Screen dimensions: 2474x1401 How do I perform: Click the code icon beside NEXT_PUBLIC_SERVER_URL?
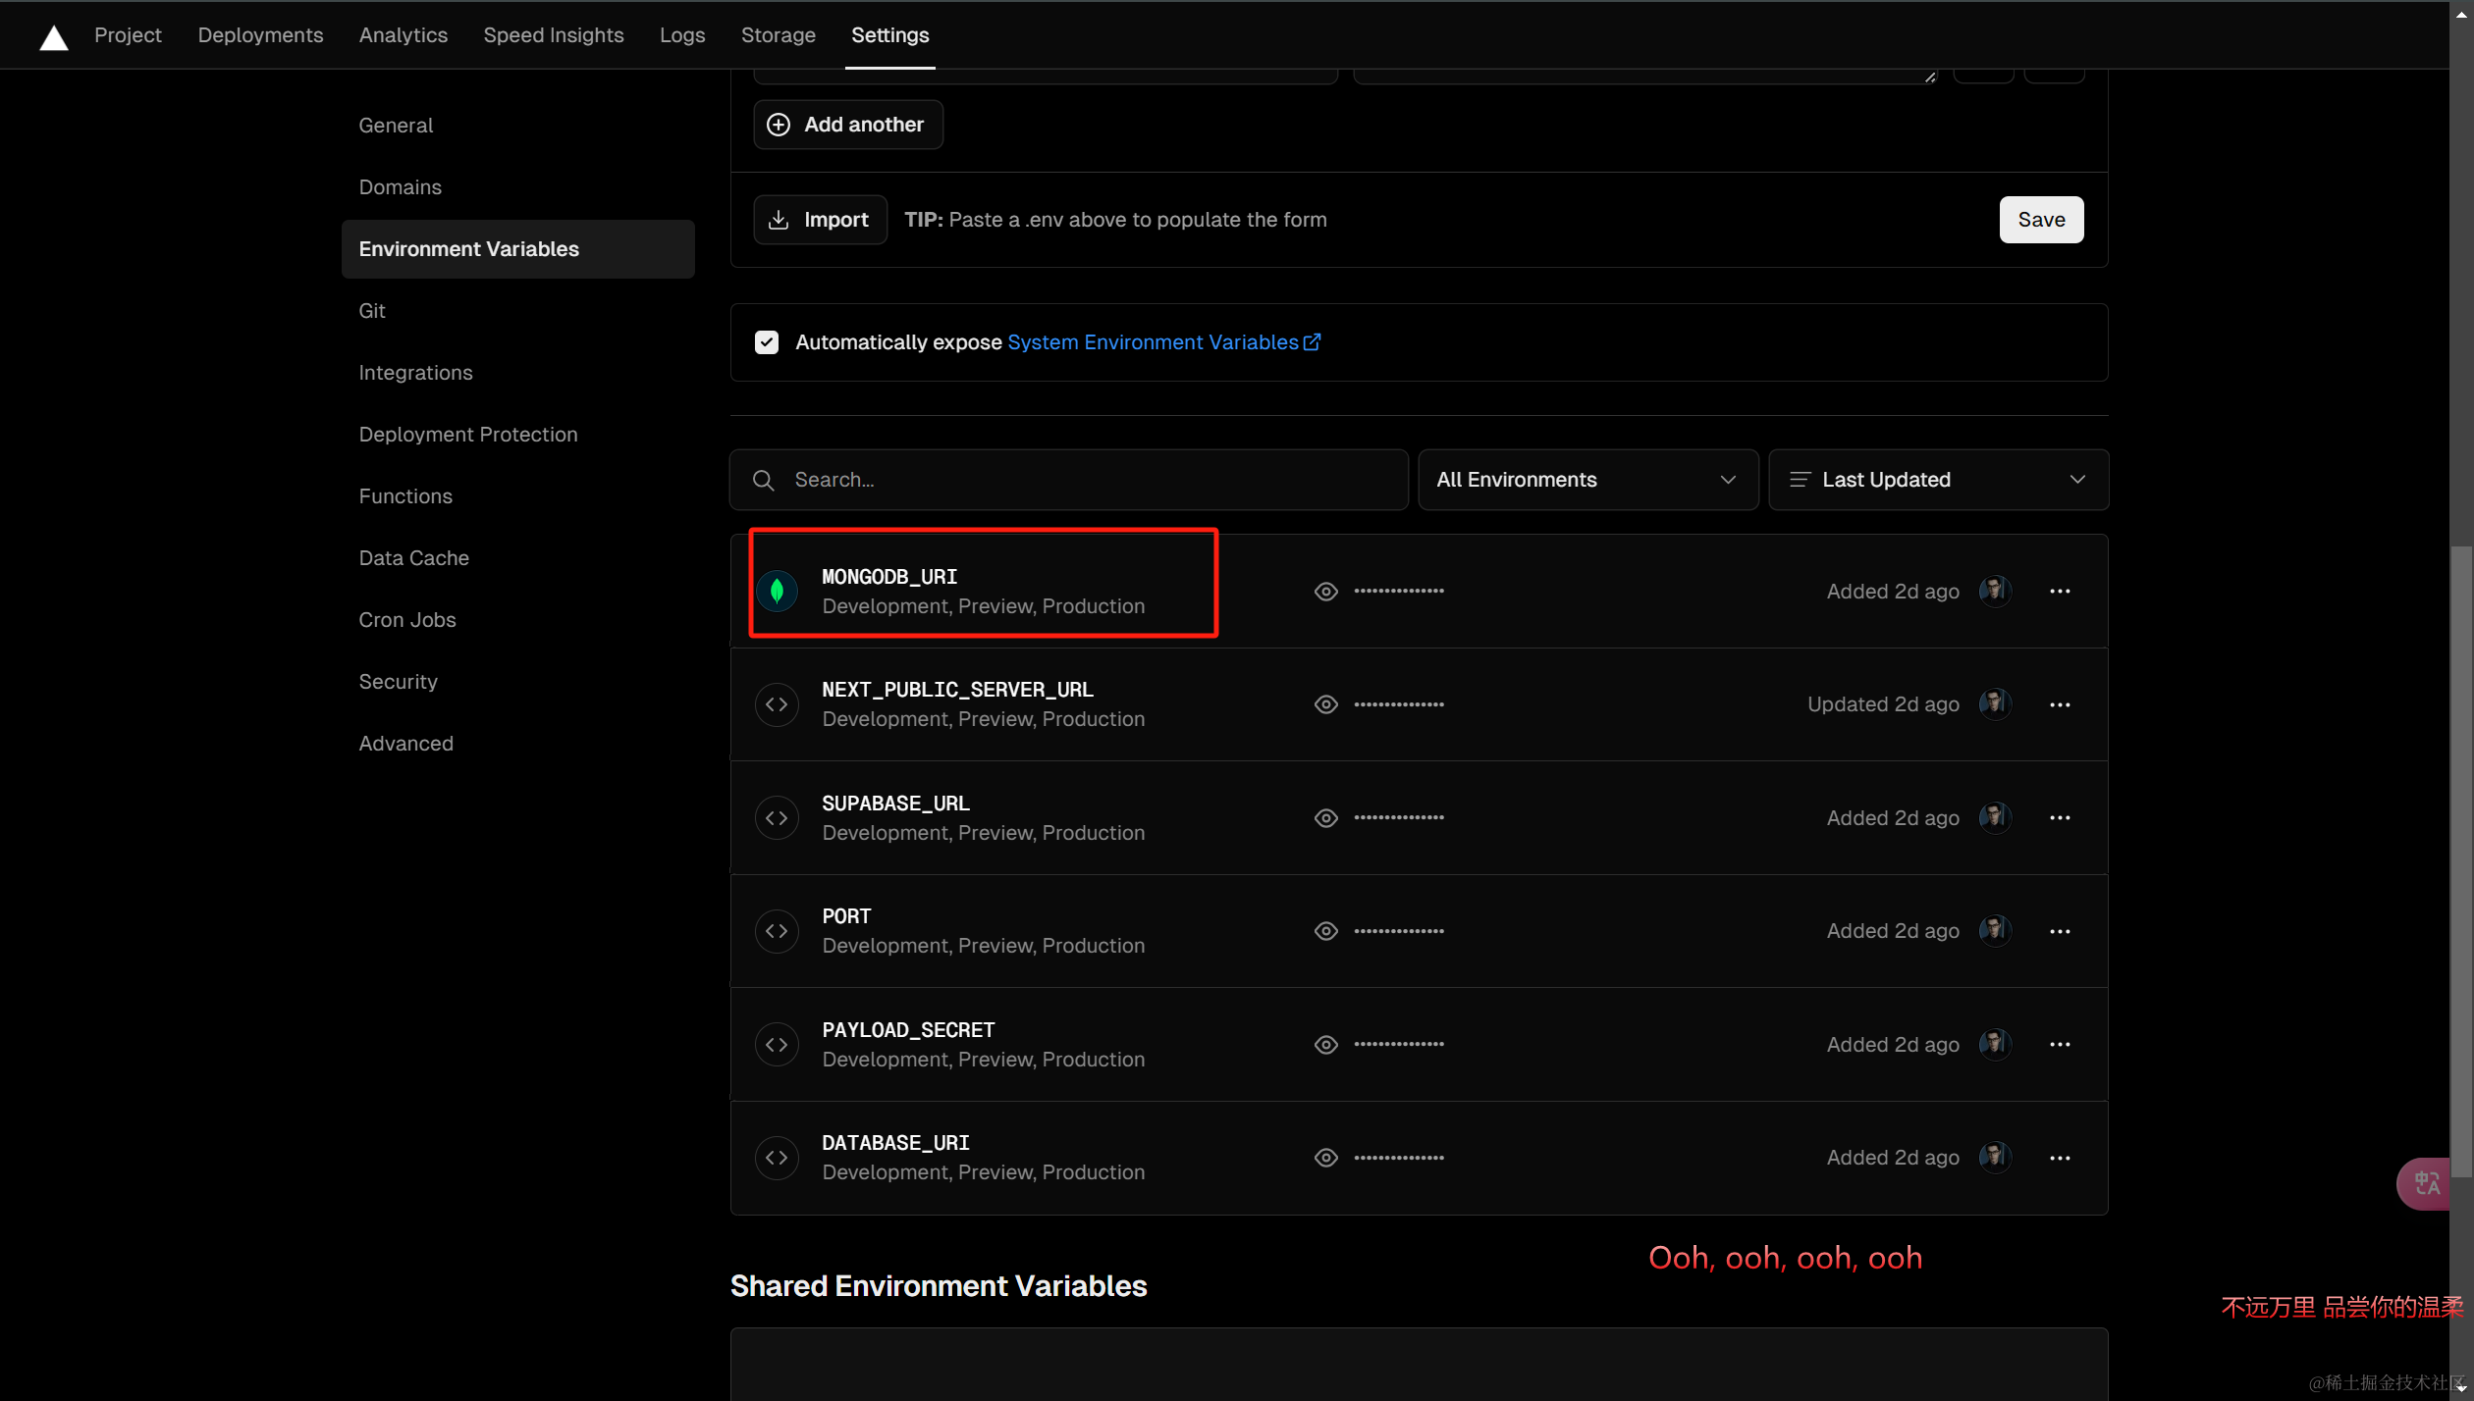point(777,703)
